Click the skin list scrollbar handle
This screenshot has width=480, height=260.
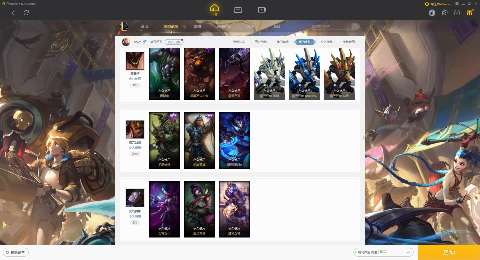click(x=363, y=137)
